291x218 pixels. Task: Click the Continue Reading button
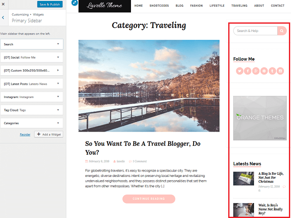pos(149,199)
